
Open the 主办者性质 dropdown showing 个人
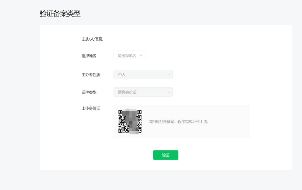coord(143,75)
